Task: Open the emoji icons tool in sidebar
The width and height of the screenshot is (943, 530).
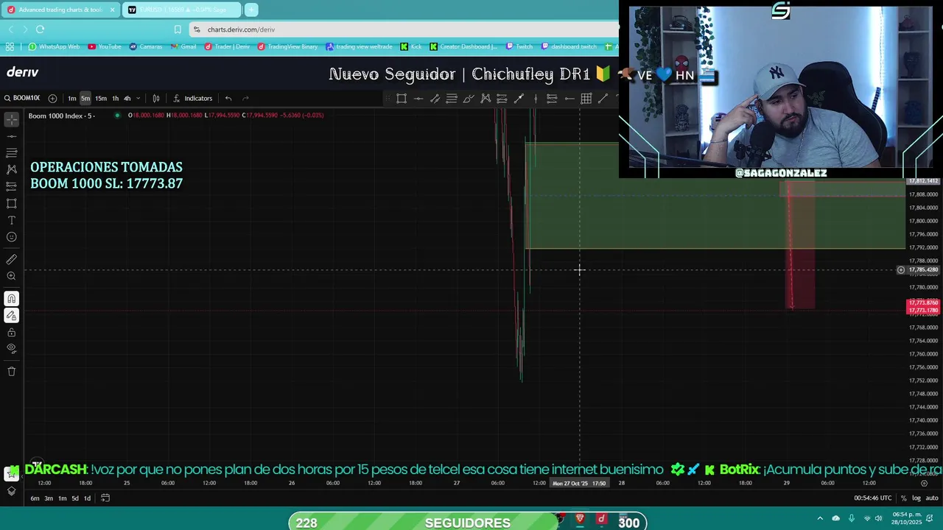Action: point(11,237)
